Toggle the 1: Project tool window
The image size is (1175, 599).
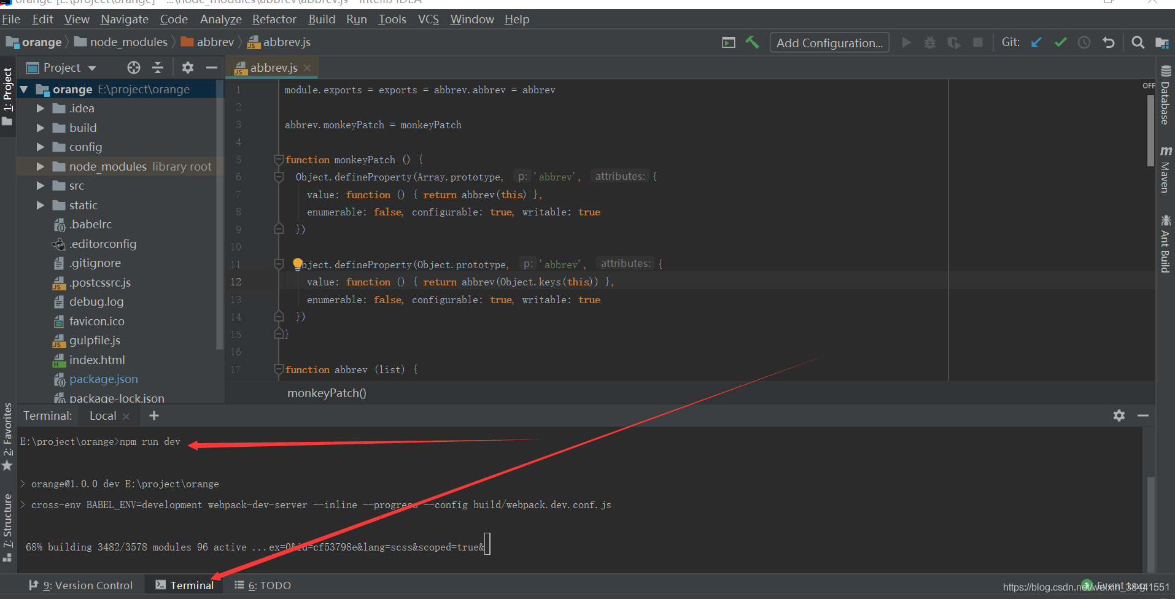coord(7,96)
